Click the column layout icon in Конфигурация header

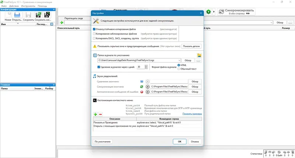[x=52, y=24]
